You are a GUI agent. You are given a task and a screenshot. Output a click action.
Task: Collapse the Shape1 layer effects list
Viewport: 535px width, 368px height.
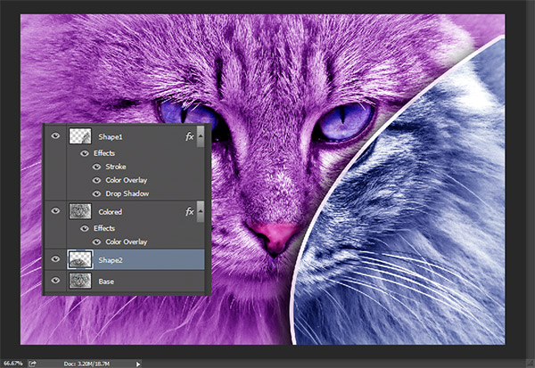coord(202,137)
